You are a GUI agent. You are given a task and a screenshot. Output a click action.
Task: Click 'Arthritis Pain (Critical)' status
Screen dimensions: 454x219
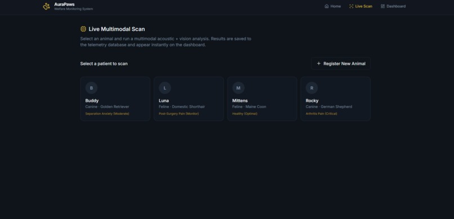(321, 114)
